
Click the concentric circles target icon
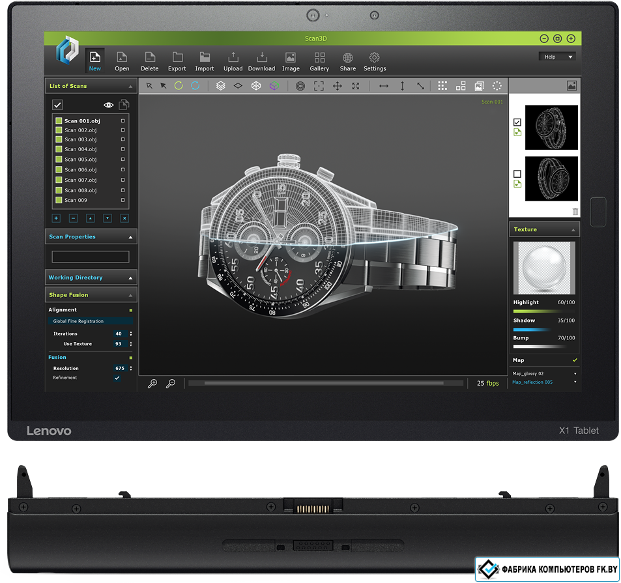tap(300, 86)
